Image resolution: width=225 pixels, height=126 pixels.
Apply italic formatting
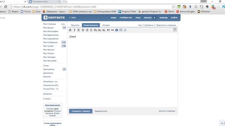(74, 30)
